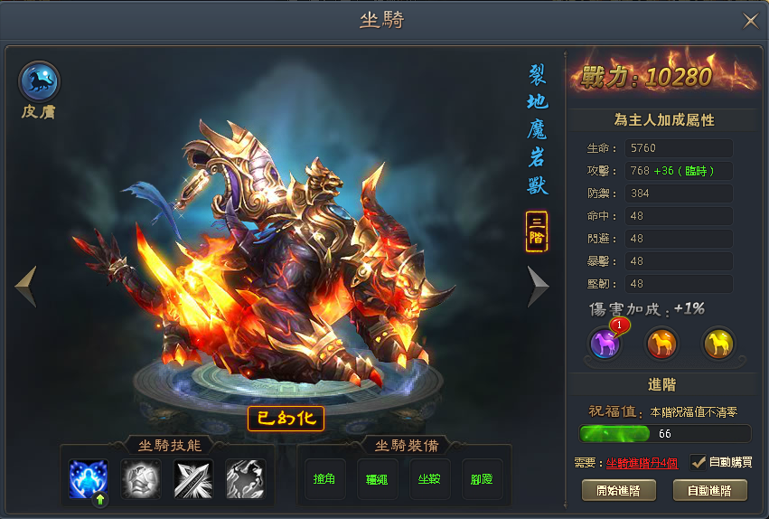Viewport: 769px width, 519px height.
Task: Toggle the 自動購買 auto-purchase checkbox
Action: click(x=698, y=462)
